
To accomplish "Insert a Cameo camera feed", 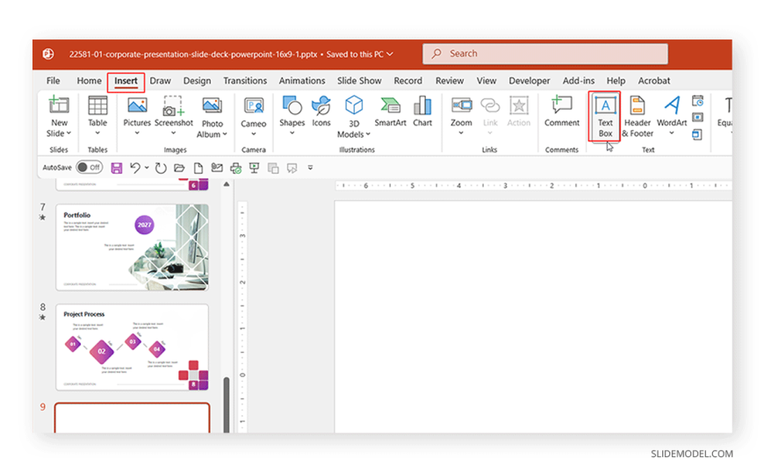I will [254, 117].
